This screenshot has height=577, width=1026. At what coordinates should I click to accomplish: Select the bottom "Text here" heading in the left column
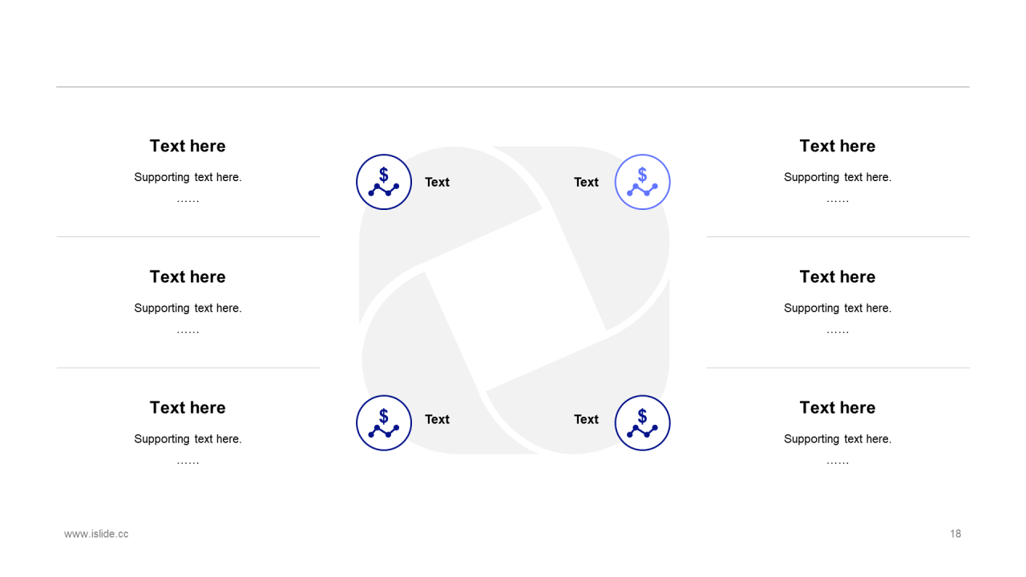tap(188, 407)
